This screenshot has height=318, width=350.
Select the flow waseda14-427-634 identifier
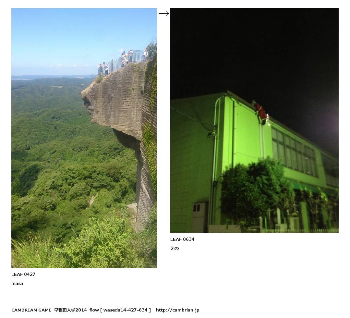[x=120, y=310]
